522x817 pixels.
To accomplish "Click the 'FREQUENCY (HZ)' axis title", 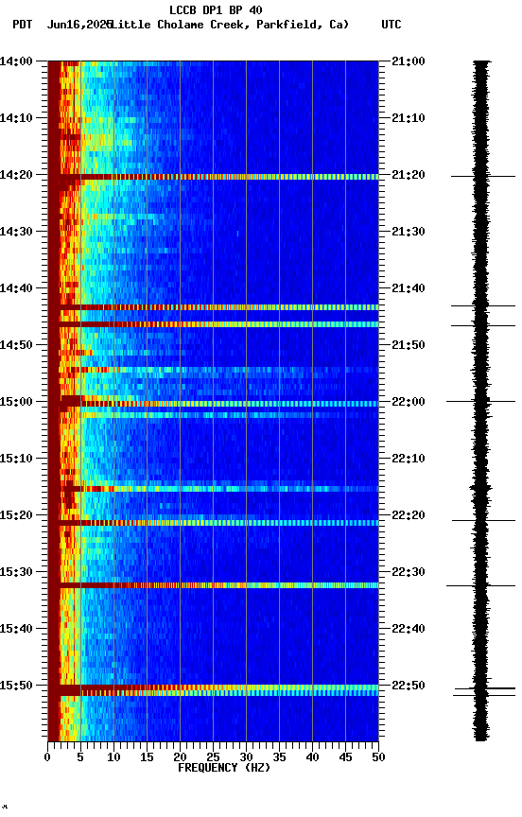I will [x=224, y=768].
